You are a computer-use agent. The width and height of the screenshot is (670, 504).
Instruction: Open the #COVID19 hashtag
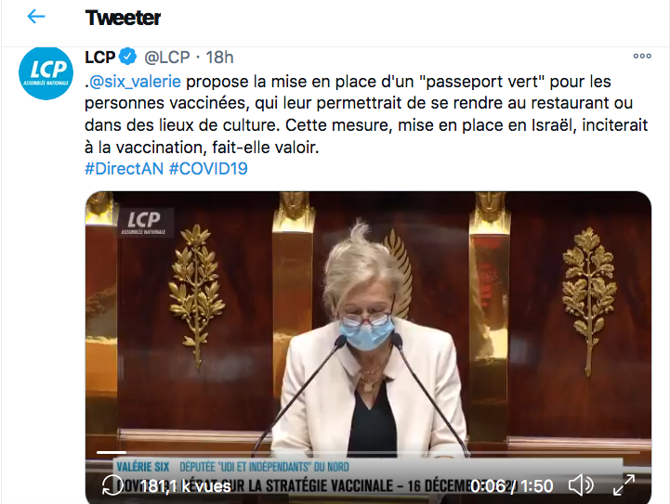pyautogui.click(x=208, y=169)
